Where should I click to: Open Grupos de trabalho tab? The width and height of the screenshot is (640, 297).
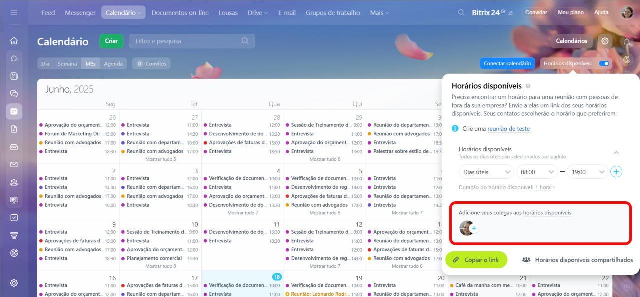pos(333,13)
